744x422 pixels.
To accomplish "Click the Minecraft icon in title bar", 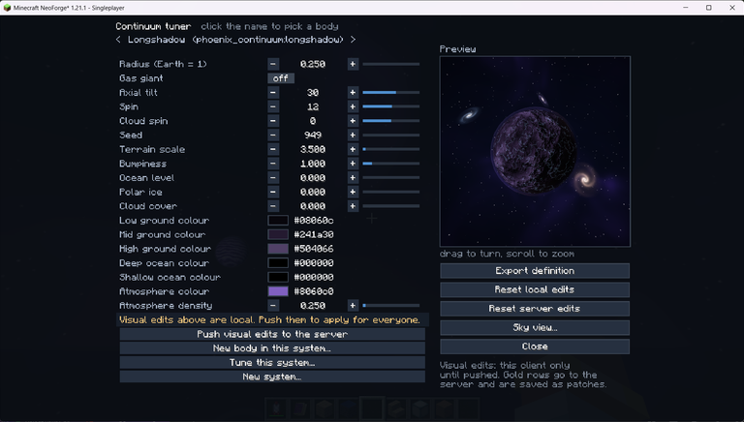I will 7,8.
